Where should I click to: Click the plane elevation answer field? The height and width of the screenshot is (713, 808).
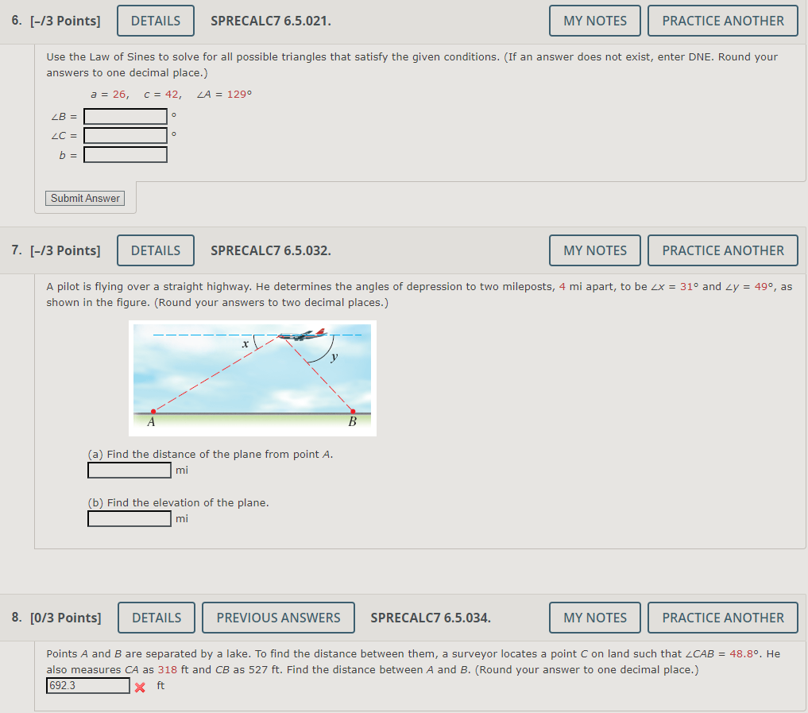pyautogui.click(x=129, y=518)
